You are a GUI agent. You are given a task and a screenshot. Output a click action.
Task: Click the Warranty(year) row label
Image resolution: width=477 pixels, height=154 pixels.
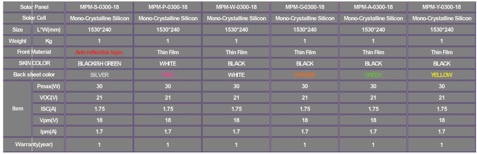pos(34,144)
